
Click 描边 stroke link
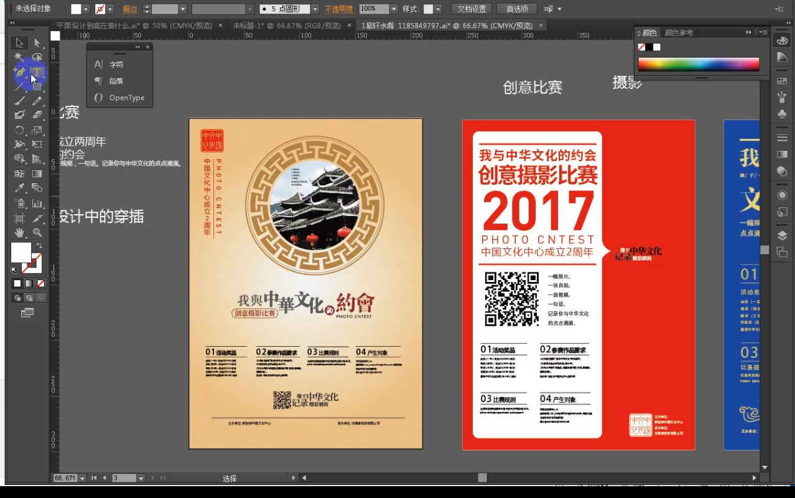pyautogui.click(x=130, y=9)
